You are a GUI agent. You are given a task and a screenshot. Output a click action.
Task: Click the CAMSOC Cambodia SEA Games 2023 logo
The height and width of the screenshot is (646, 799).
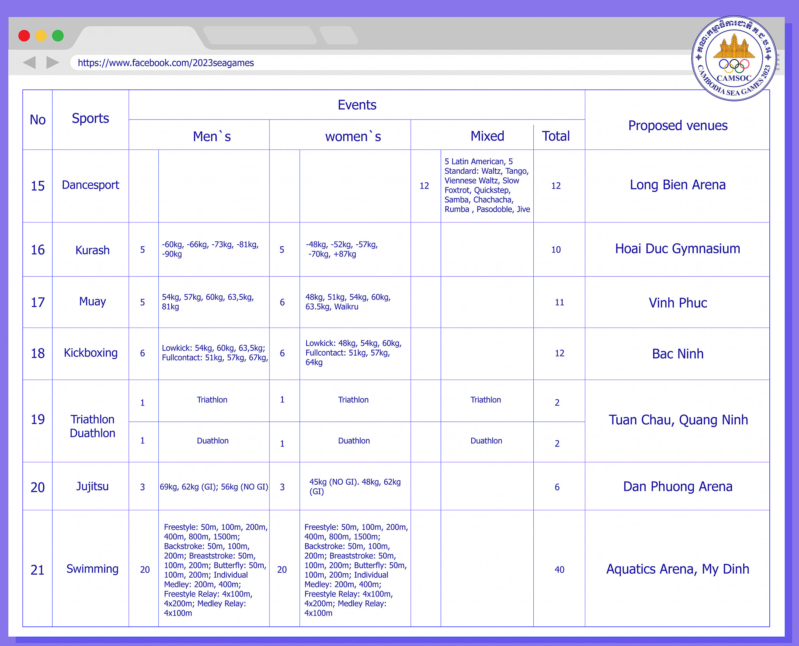pos(734,59)
